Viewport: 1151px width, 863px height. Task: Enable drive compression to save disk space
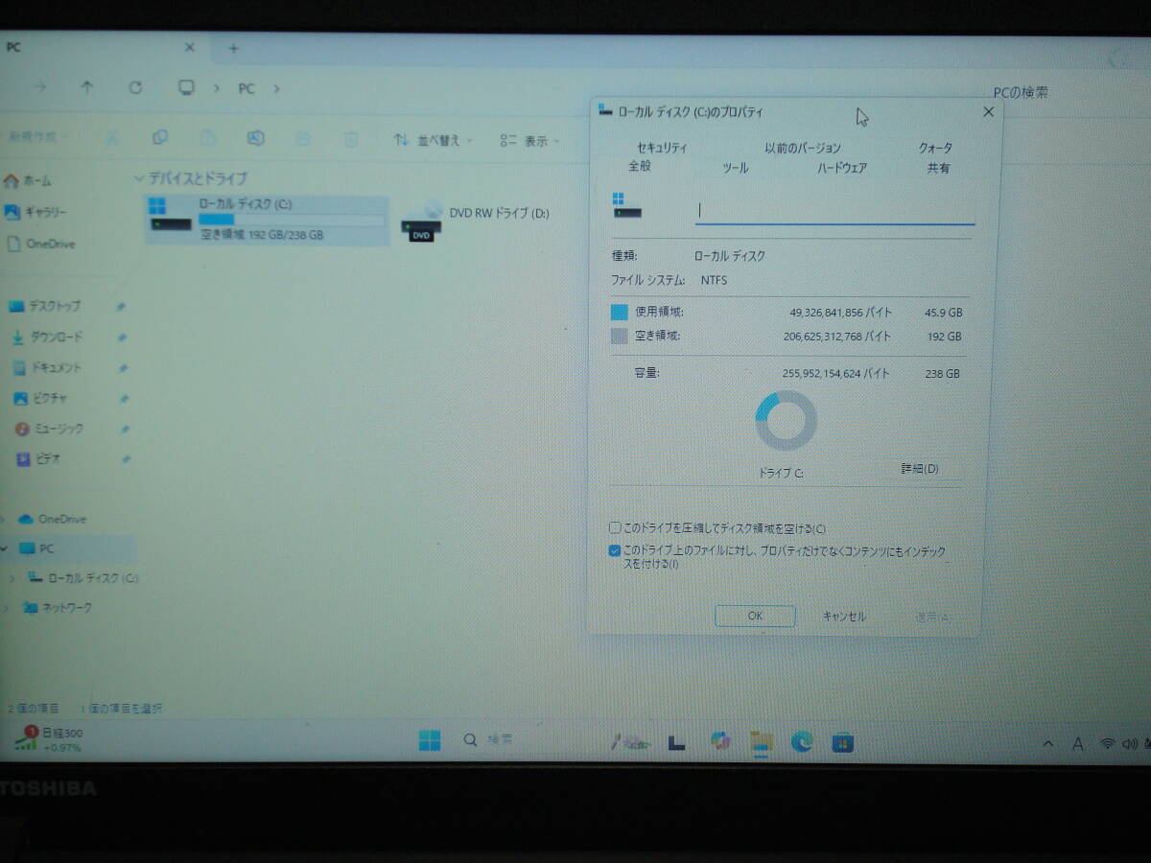[x=615, y=526]
